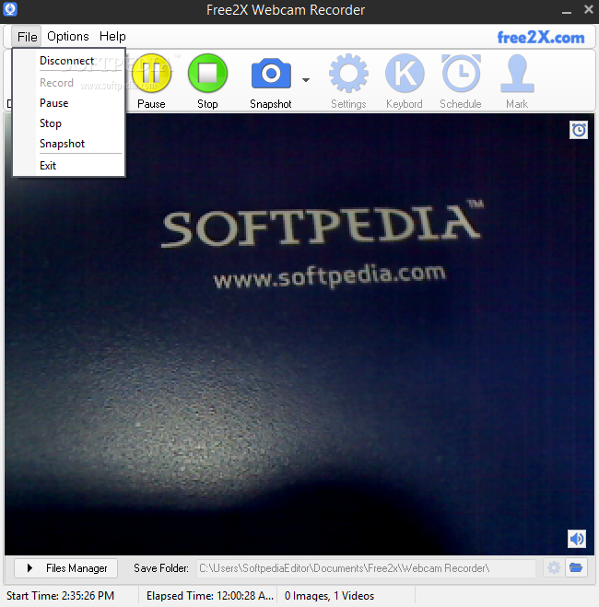Select Snapshot in the File menu

(69, 144)
